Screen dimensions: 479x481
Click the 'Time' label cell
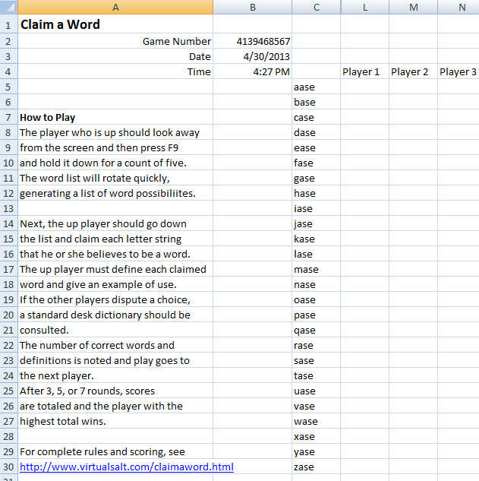[115, 71]
